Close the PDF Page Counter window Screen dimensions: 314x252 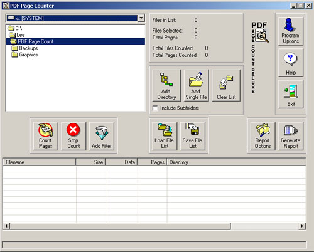[x=309, y=6]
